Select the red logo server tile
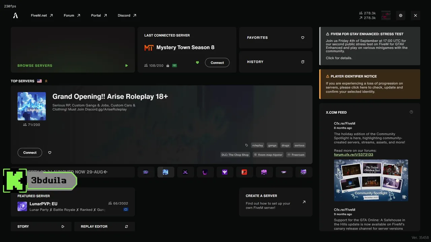Image resolution: width=431 pixels, height=242 pixels. point(244,172)
